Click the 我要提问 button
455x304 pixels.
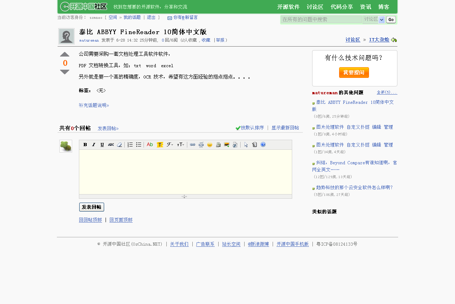[x=354, y=73]
